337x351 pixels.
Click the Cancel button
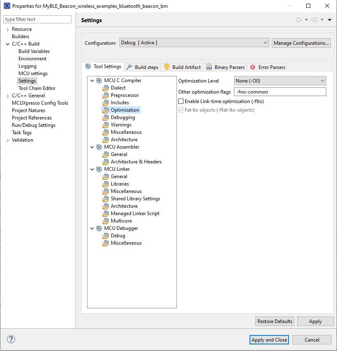[x=312, y=340]
